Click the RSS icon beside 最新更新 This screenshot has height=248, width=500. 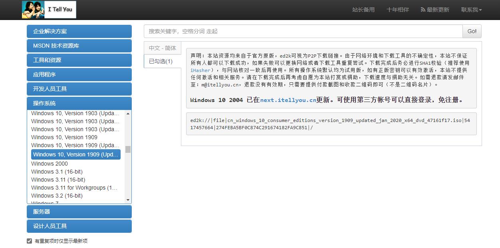click(x=423, y=10)
